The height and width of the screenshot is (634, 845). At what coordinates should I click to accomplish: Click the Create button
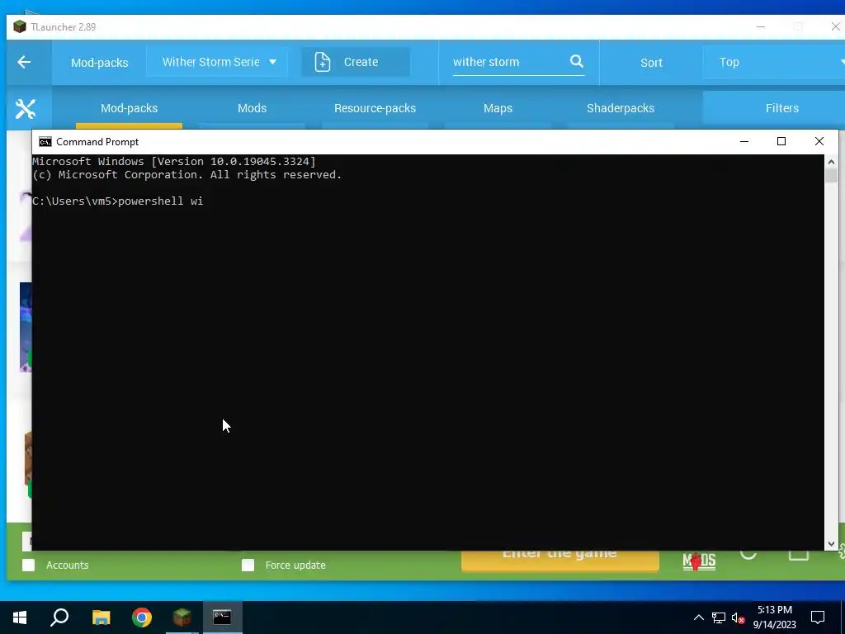point(356,62)
